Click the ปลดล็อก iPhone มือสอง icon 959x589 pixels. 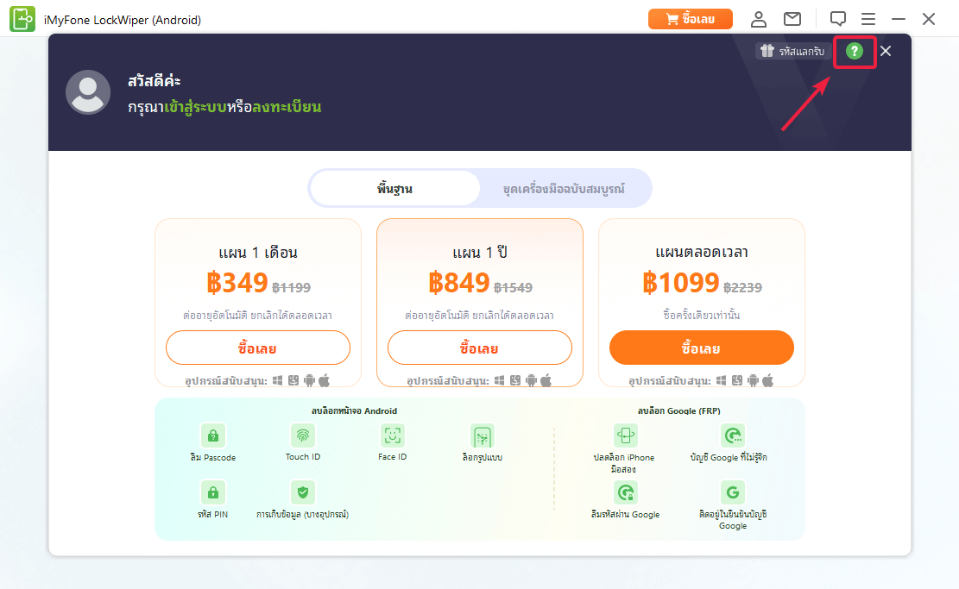tap(625, 435)
